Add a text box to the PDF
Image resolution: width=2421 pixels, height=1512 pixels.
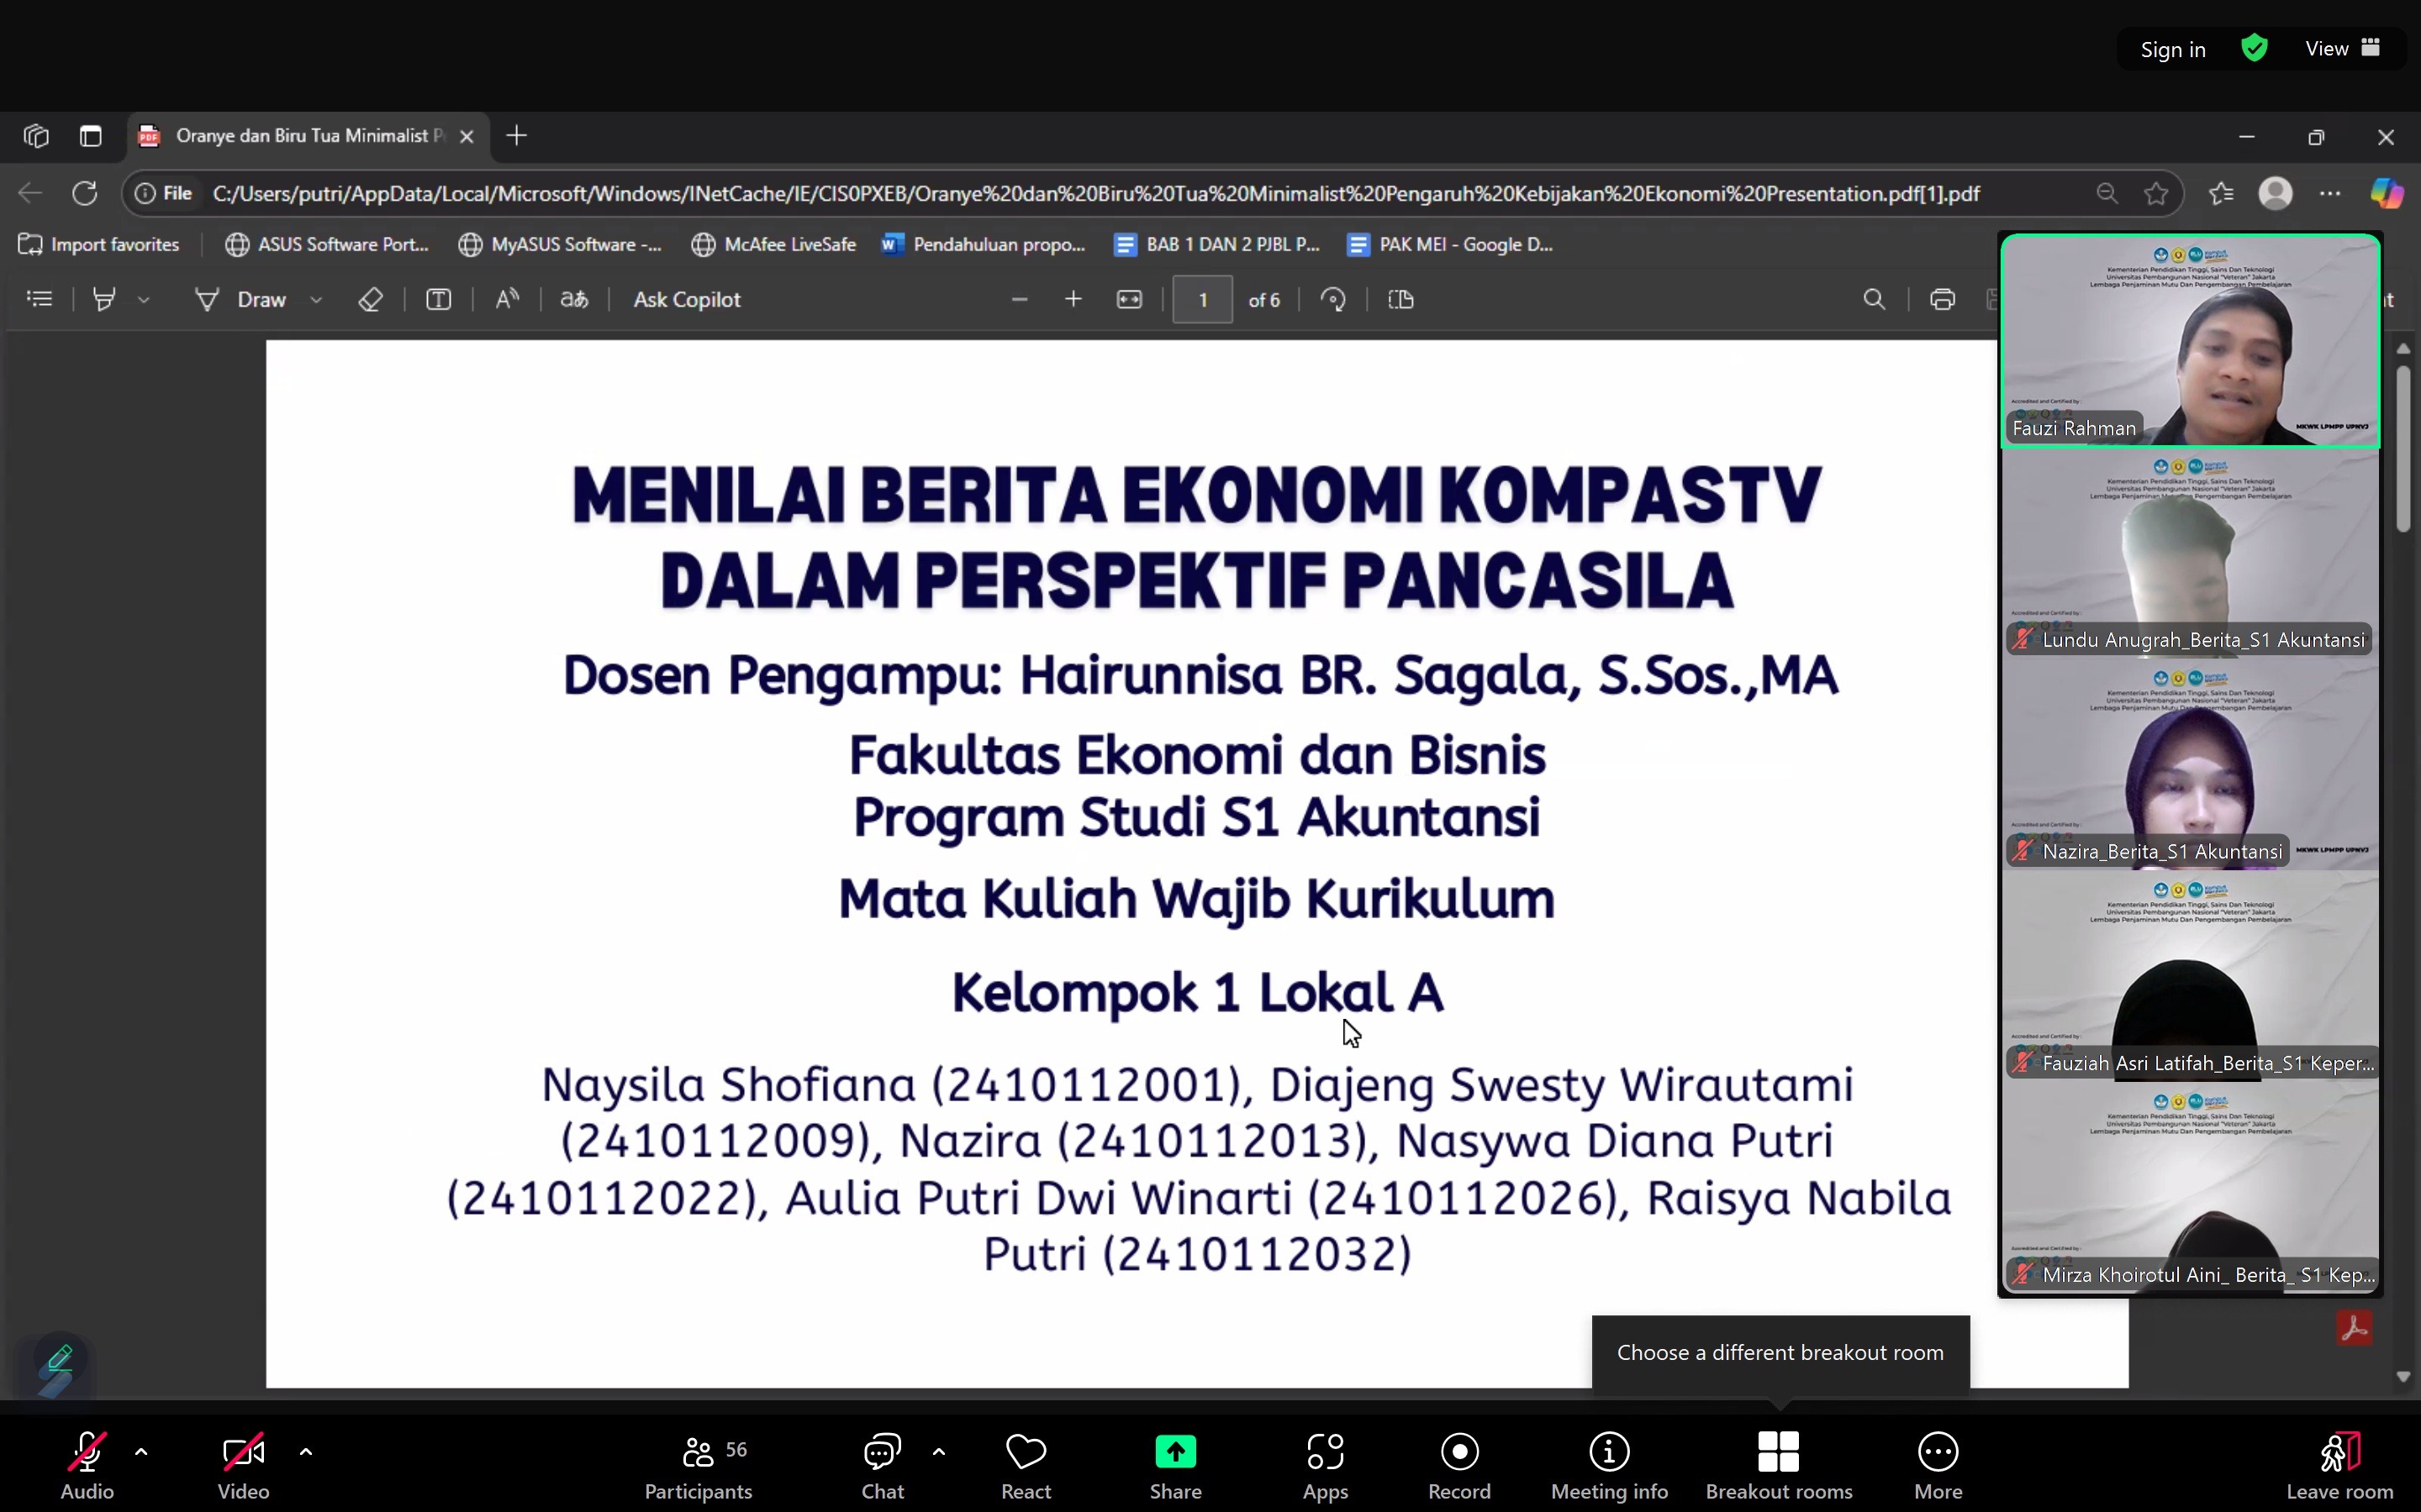click(438, 299)
